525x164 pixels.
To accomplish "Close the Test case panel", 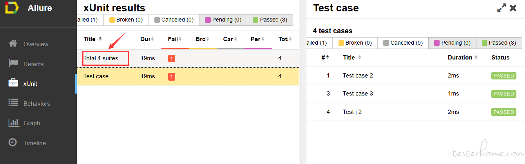I will (513, 8).
